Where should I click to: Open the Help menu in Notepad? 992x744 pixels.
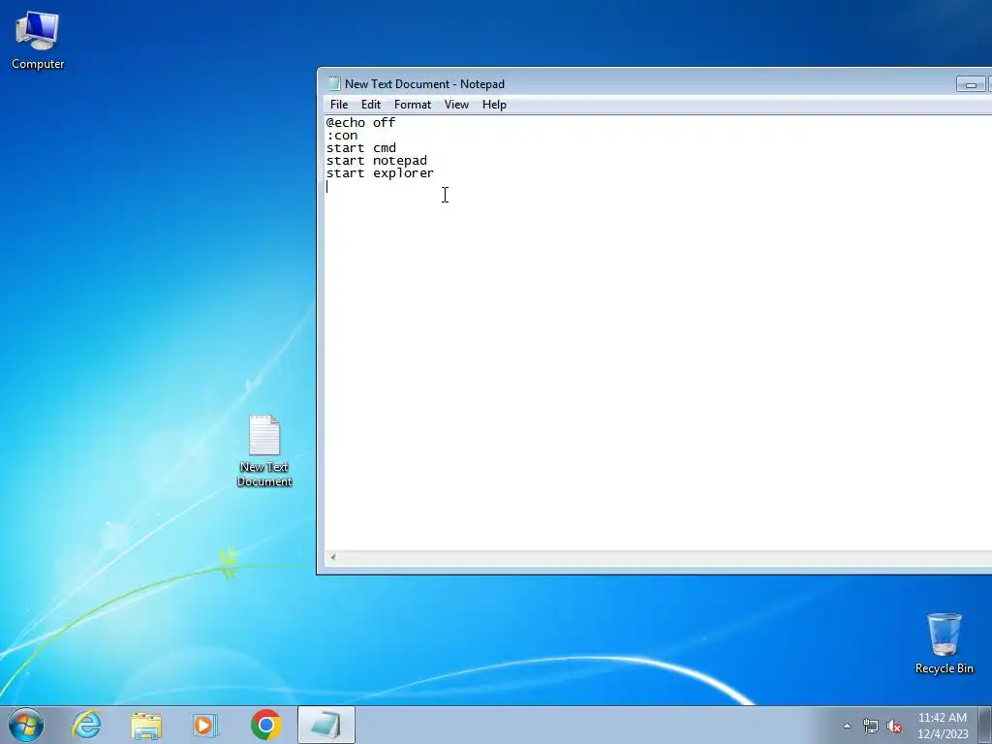pos(494,105)
